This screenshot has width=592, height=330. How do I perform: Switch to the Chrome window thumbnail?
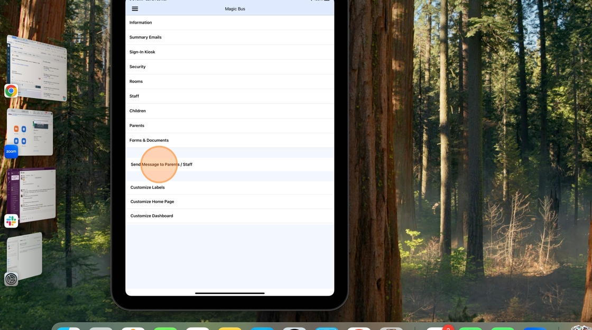tap(37, 68)
